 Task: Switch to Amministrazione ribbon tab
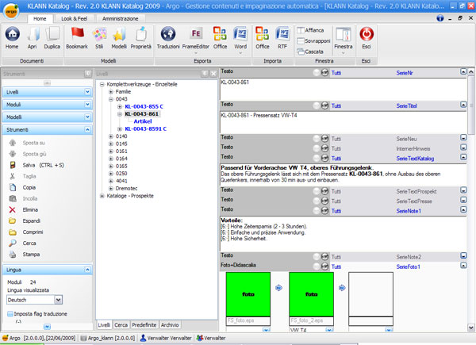click(x=121, y=18)
